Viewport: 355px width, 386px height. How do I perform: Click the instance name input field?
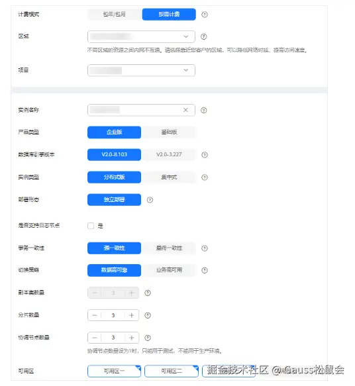pos(141,110)
